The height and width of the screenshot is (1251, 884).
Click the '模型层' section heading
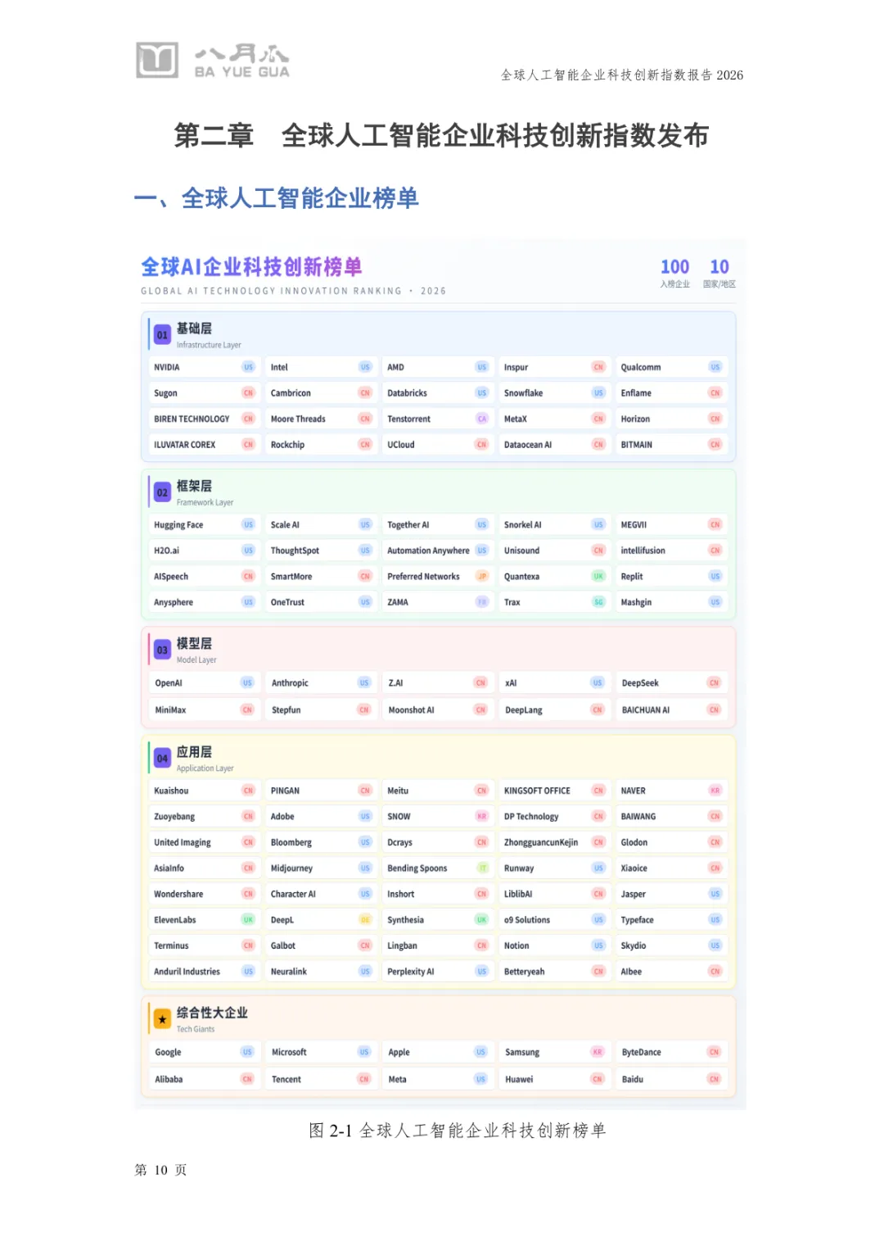(x=194, y=643)
